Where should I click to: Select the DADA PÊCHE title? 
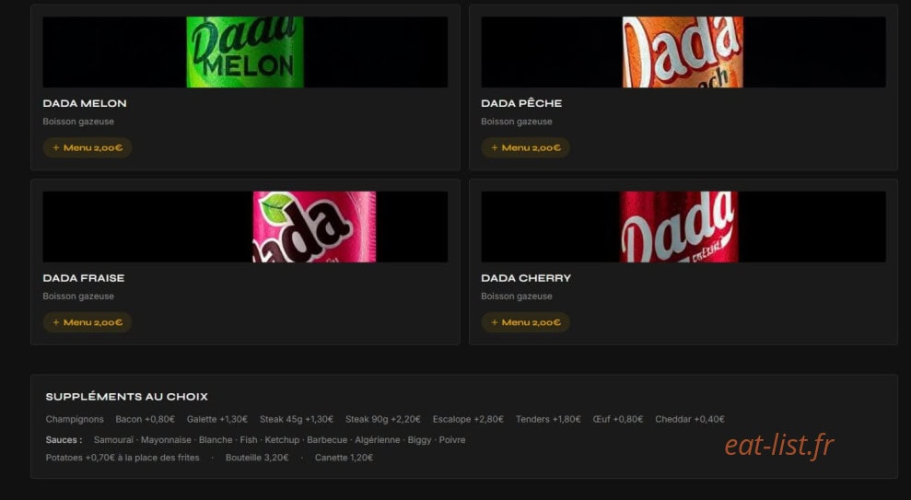click(521, 103)
